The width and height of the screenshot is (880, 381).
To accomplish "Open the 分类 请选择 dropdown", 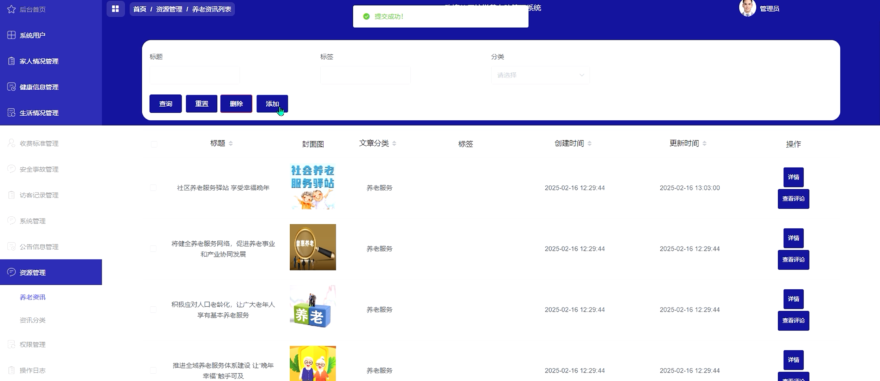I will tap(540, 75).
